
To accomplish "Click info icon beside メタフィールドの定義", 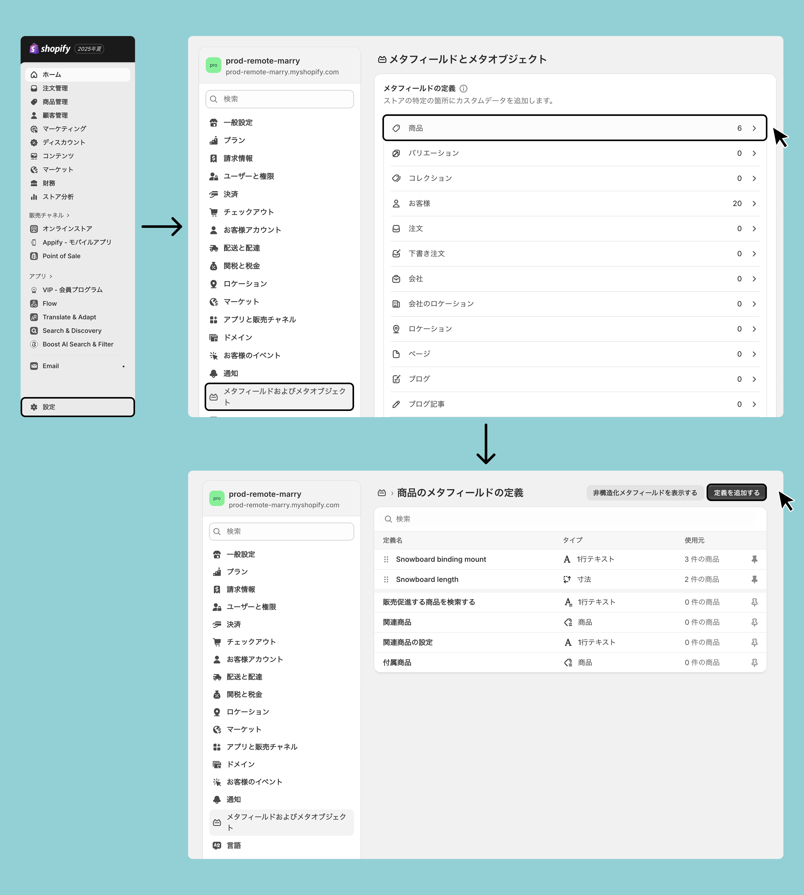I will pos(463,89).
